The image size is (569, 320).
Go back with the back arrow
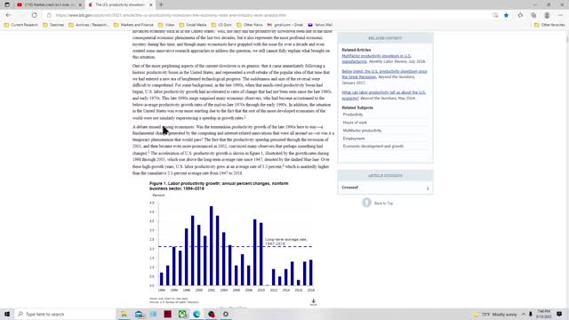coord(8,15)
